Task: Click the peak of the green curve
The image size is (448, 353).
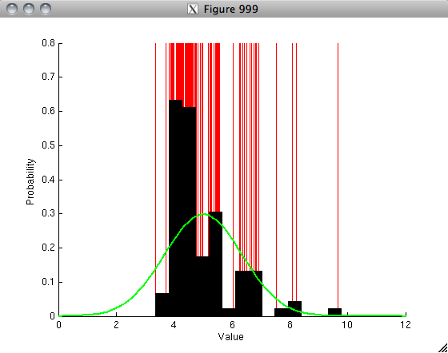Action: pyautogui.click(x=204, y=214)
